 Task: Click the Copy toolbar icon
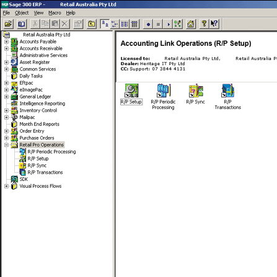45,24
